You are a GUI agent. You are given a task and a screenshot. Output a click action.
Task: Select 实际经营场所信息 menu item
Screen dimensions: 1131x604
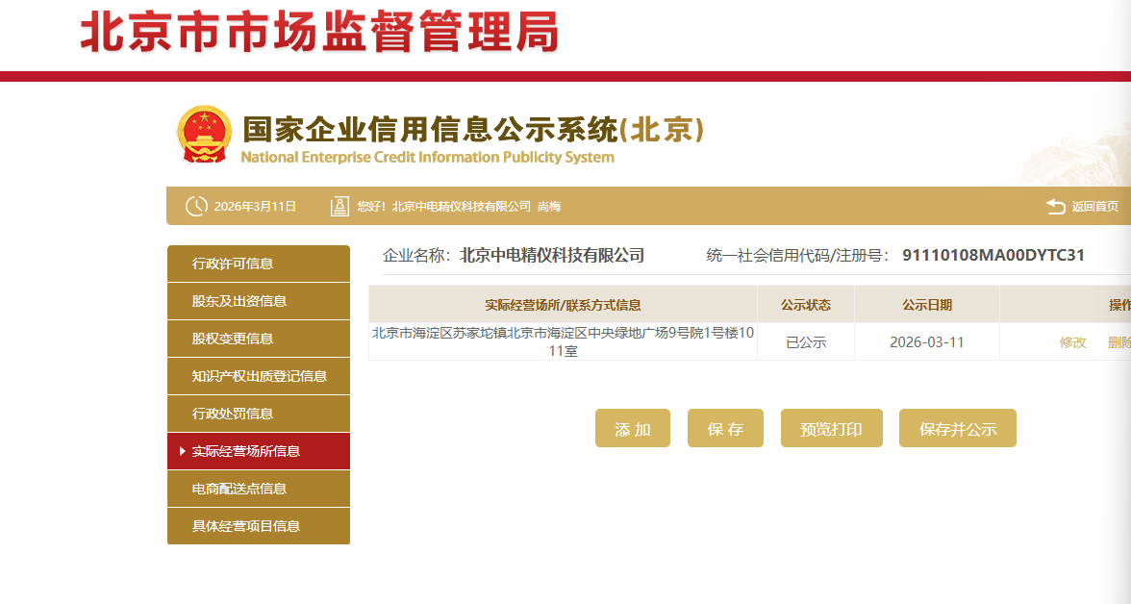point(258,451)
